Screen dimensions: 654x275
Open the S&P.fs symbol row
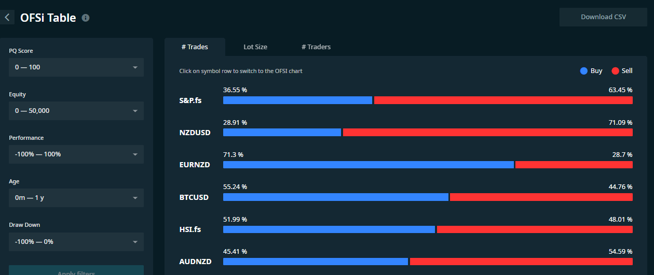tap(406, 95)
